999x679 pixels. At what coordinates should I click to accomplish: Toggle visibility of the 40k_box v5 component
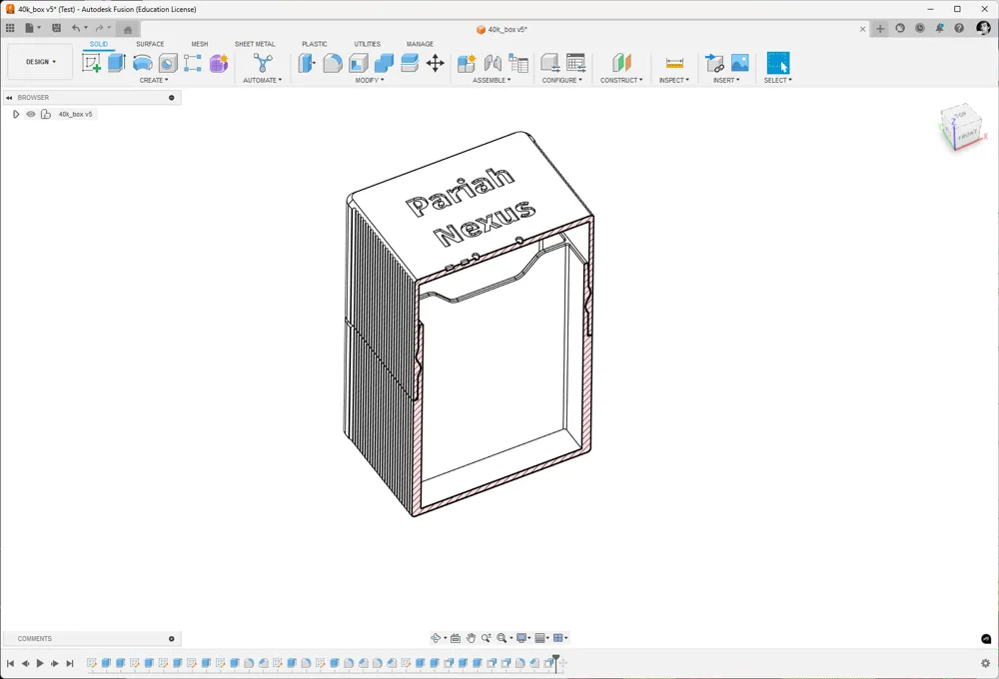[x=30, y=114]
